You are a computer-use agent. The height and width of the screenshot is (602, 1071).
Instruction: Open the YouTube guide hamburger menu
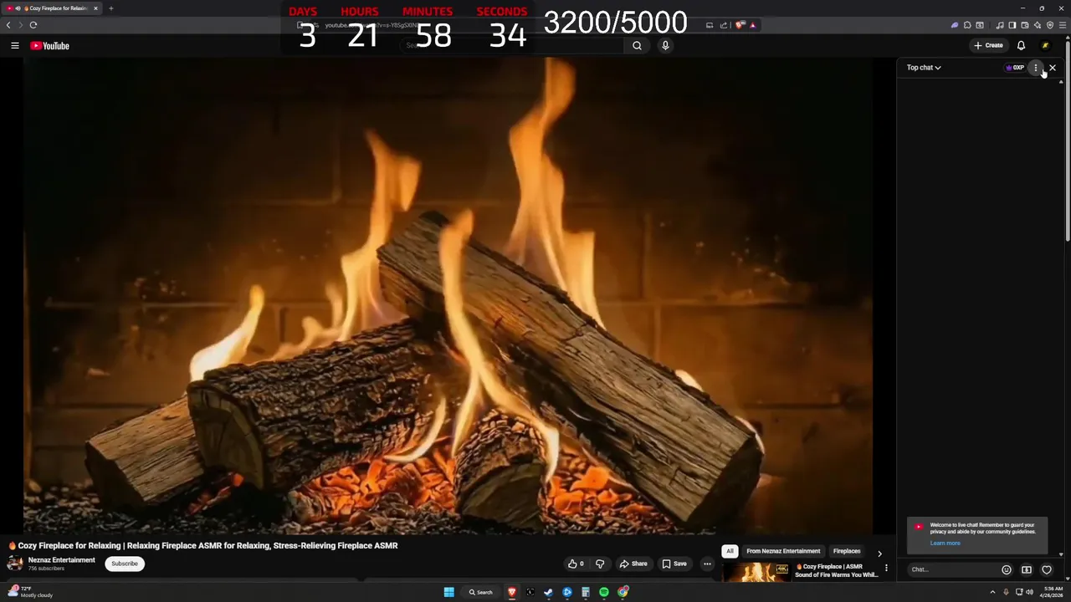14,46
